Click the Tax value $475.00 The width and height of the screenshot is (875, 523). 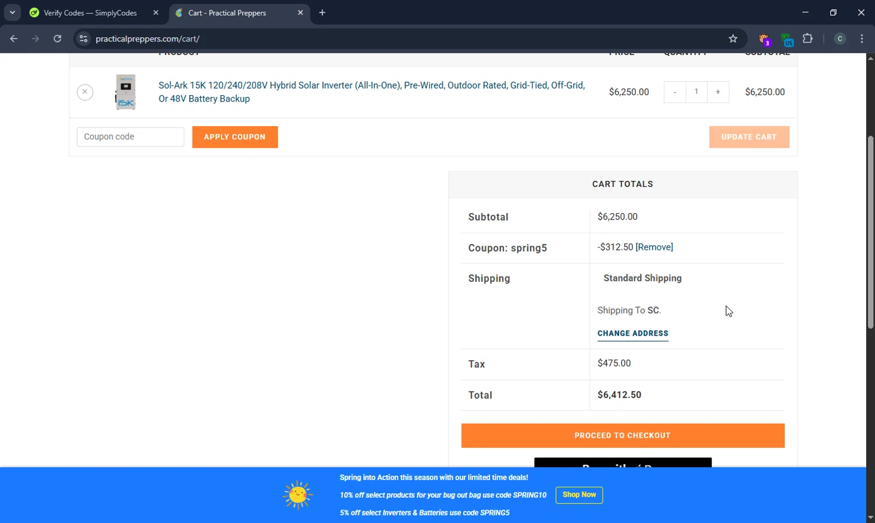[614, 364]
